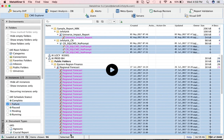The height and width of the screenshot is (140, 224).
Task: Click the export to Excel icon
Action: click(x=121, y=21)
